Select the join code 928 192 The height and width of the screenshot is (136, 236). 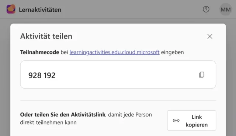tap(42, 75)
